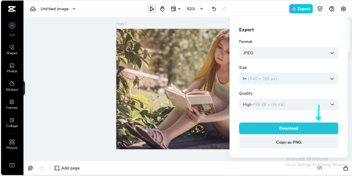Click the CapCut logo icon

click(12, 9)
